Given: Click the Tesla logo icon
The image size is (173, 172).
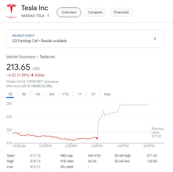Looking at the screenshot, I should [11, 11].
